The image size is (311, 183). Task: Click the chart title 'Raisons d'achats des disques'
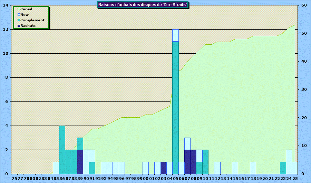tap(143, 5)
